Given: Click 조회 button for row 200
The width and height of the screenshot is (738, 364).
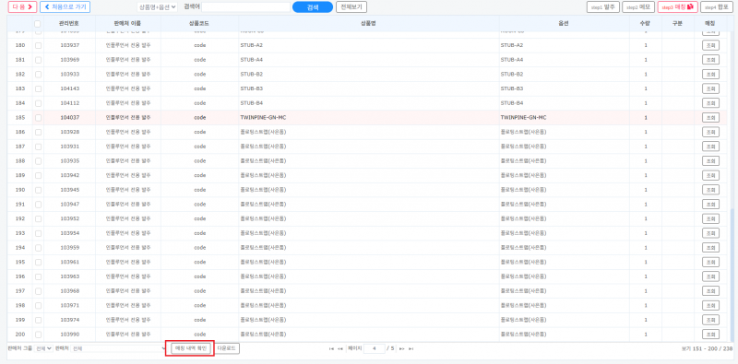Looking at the screenshot, I should [x=710, y=335].
